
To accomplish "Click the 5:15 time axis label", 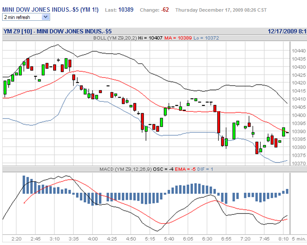I will [x=150, y=239].
